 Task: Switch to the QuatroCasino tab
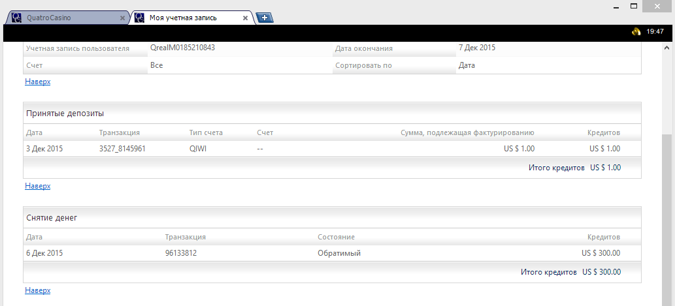(67, 18)
